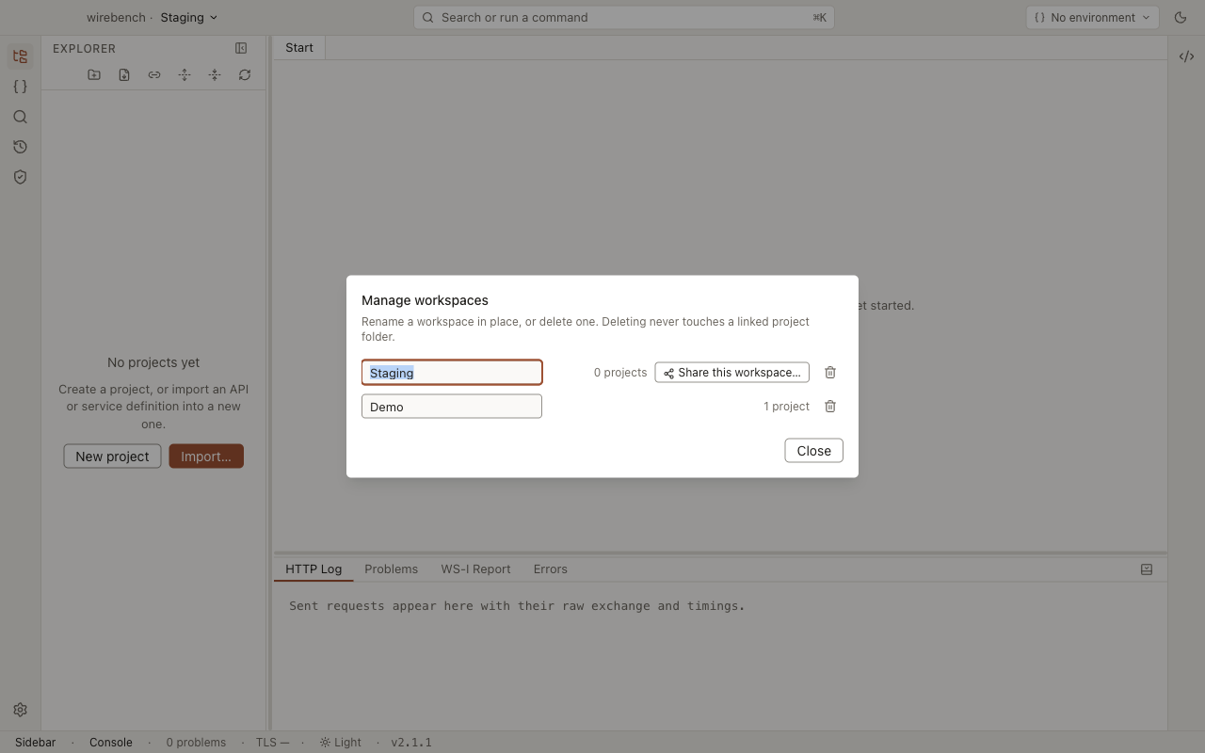Click the bottom panel layout icon
This screenshot has height=753, width=1205.
coord(1147,569)
